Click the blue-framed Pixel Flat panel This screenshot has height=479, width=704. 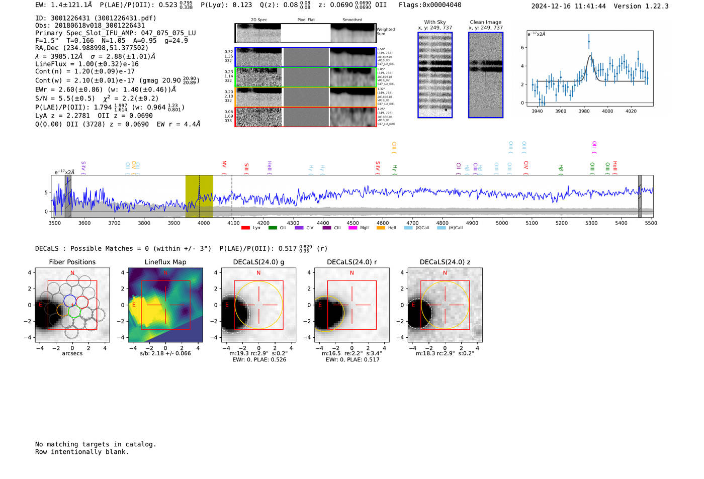pos(306,57)
